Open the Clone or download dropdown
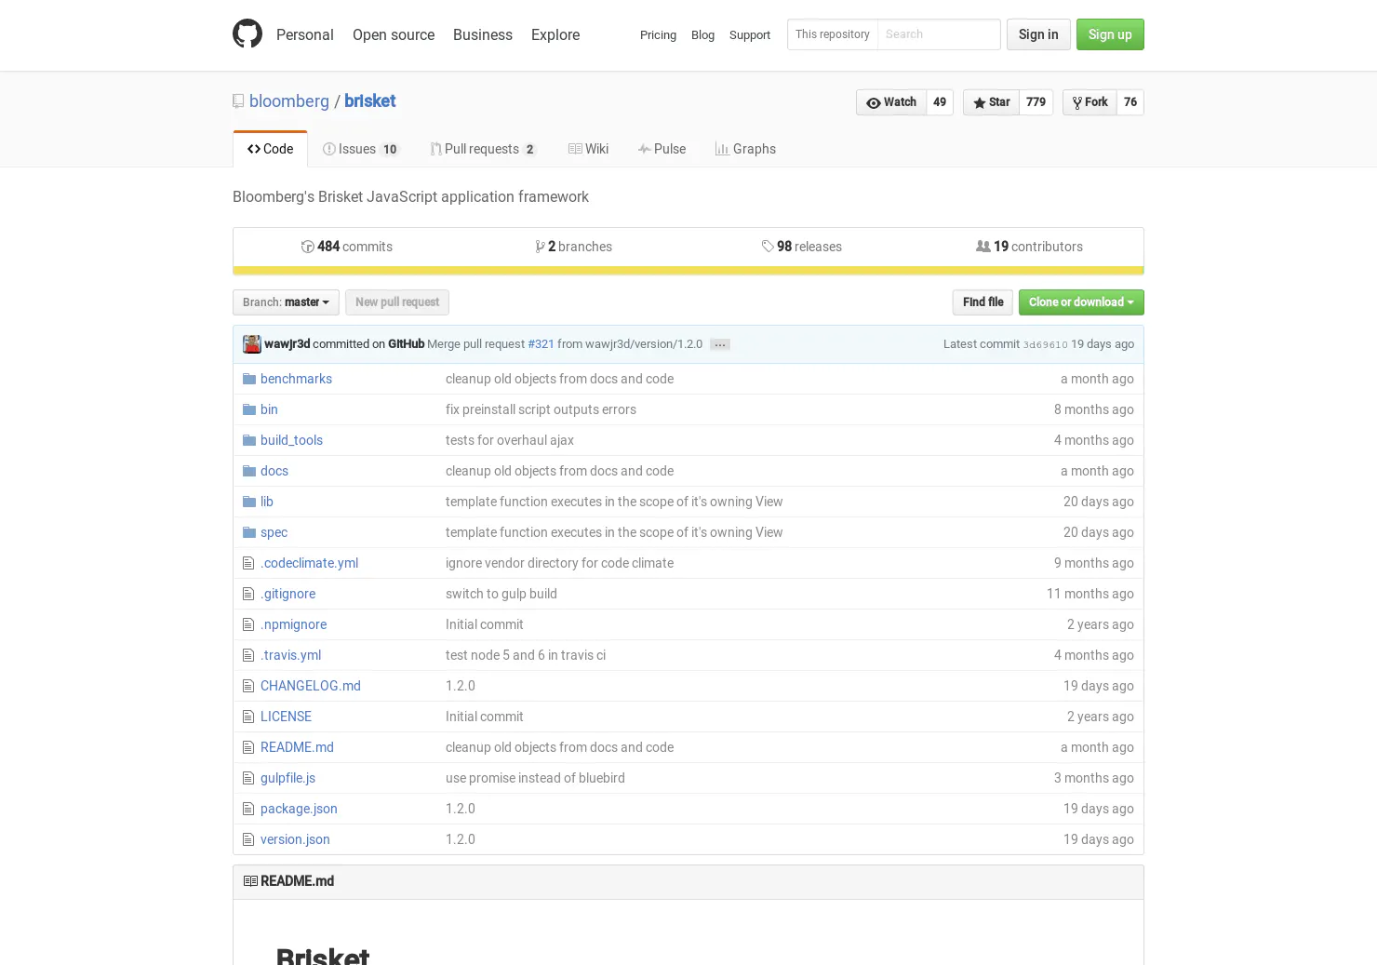The height and width of the screenshot is (965, 1377). 1081,302
